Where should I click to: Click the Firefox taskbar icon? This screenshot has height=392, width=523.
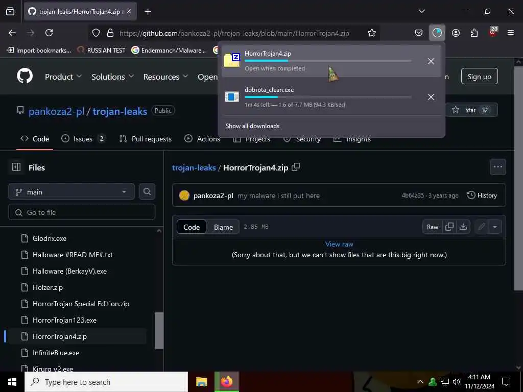(x=226, y=382)
